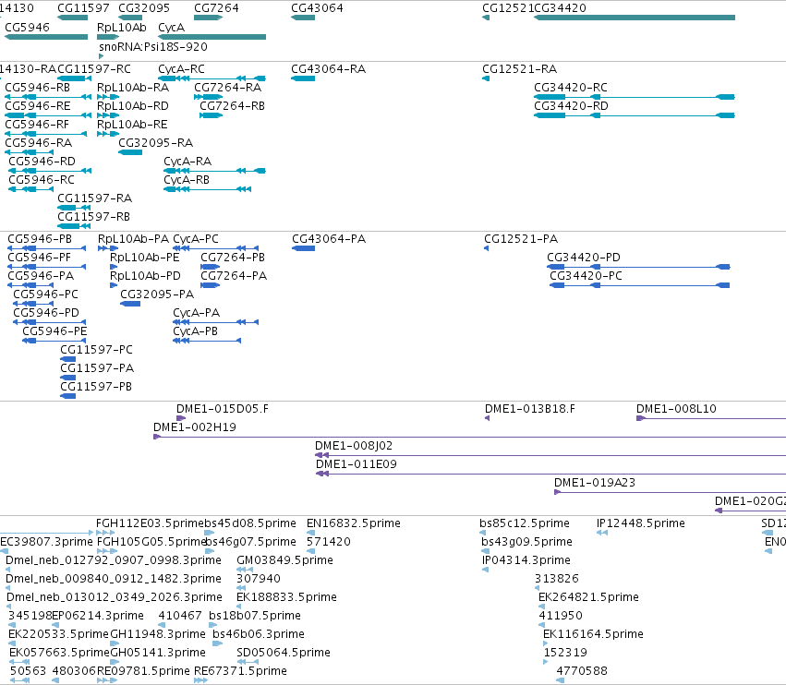The height and width of the screenshot is (685, 786).
Task: Click transcript label CG5946-RF
Action: point(37,125)
